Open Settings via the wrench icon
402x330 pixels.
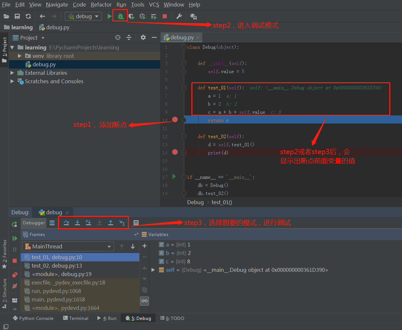(179, 16)
